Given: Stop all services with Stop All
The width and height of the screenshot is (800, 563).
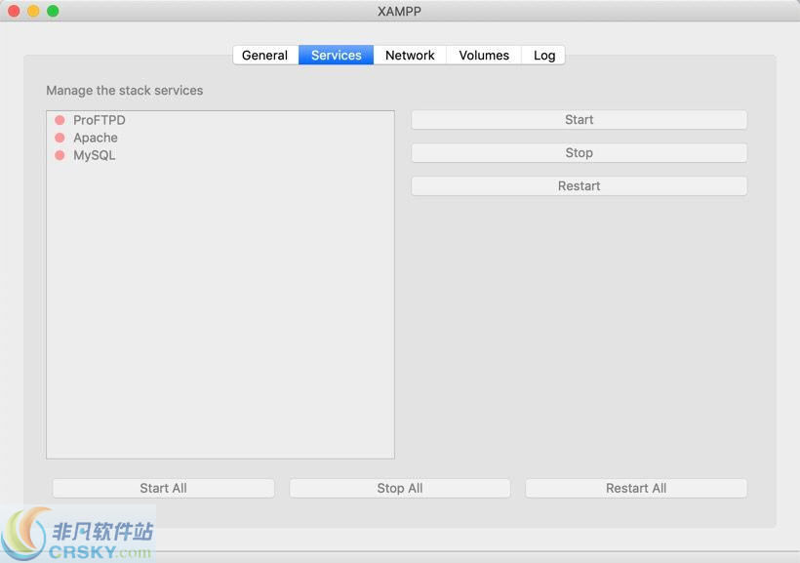Looking at the screenshot, I should pos(400,489).
